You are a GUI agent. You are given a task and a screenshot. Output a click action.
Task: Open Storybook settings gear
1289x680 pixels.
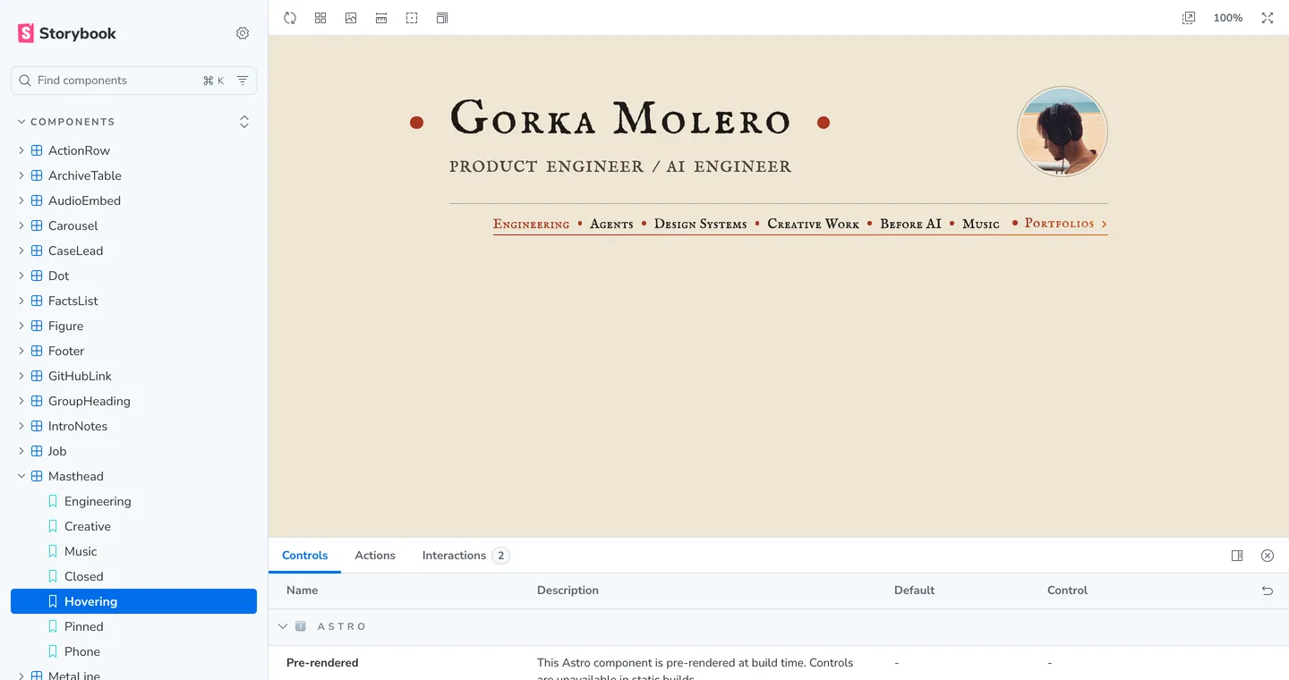coord(243,33)
